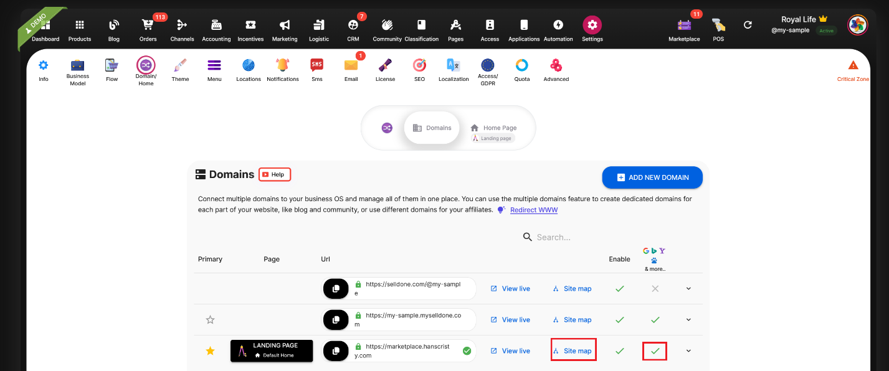The width and height of the screenshot is (889, 371).
Task: Open Business Model settings
Action: tap(78, 72)
